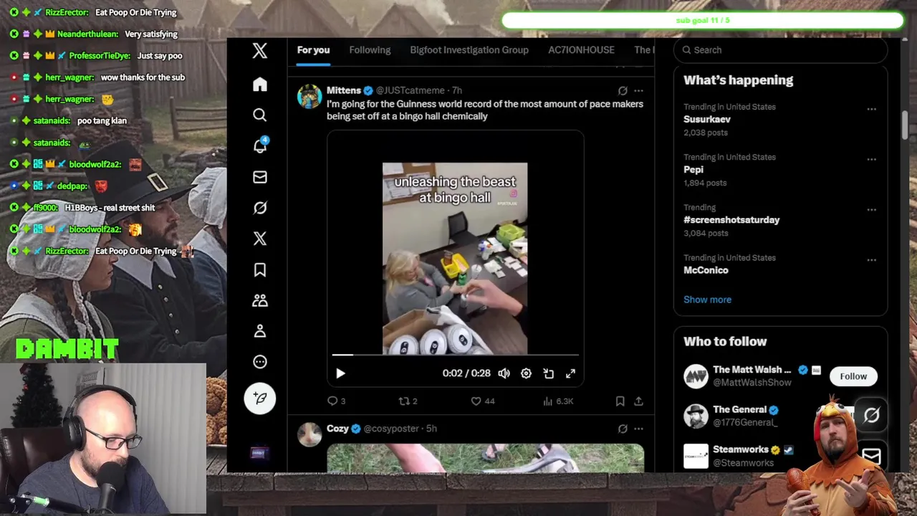Open options for Pepi trend
This screenshot has width=917, height=516.
point(871,160)
